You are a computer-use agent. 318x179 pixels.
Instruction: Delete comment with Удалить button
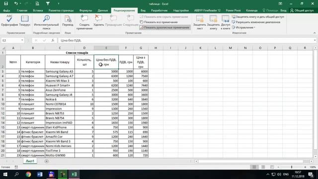(x=98, y=21)
